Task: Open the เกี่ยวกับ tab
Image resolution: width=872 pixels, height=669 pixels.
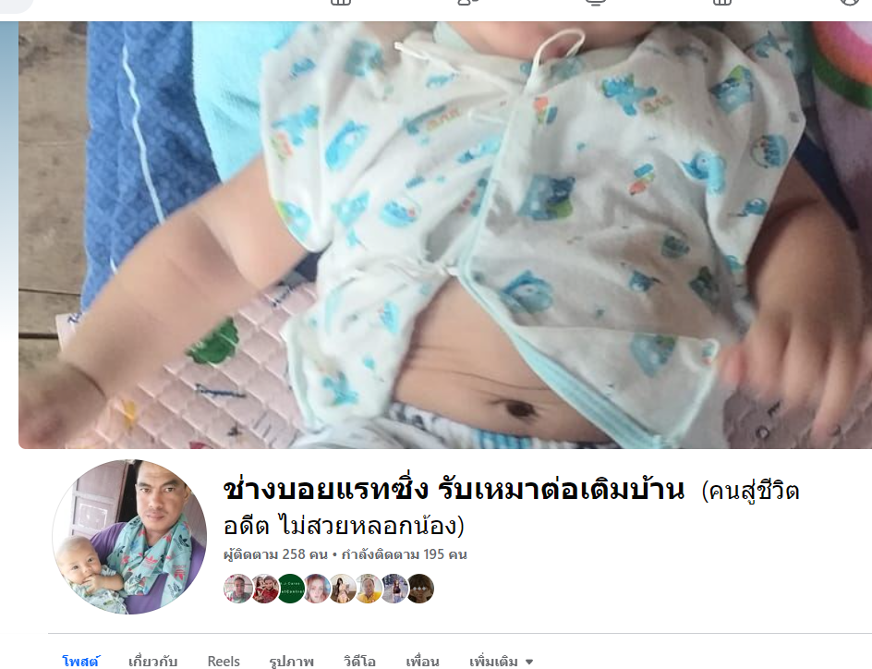Action: tap(152, 662)
